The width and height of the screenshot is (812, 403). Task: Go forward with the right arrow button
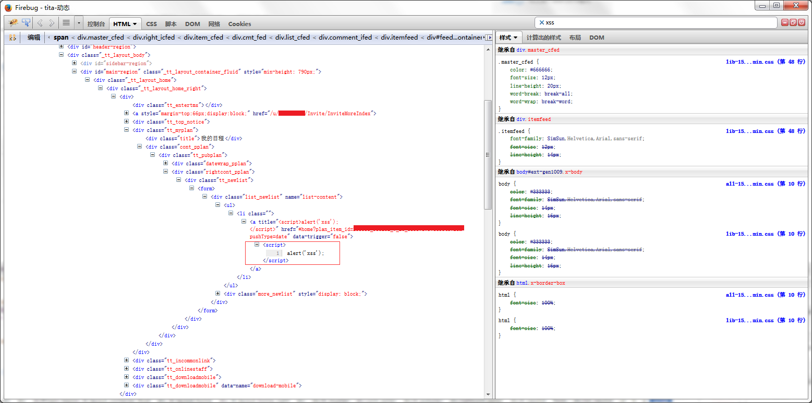pos(52,23)
